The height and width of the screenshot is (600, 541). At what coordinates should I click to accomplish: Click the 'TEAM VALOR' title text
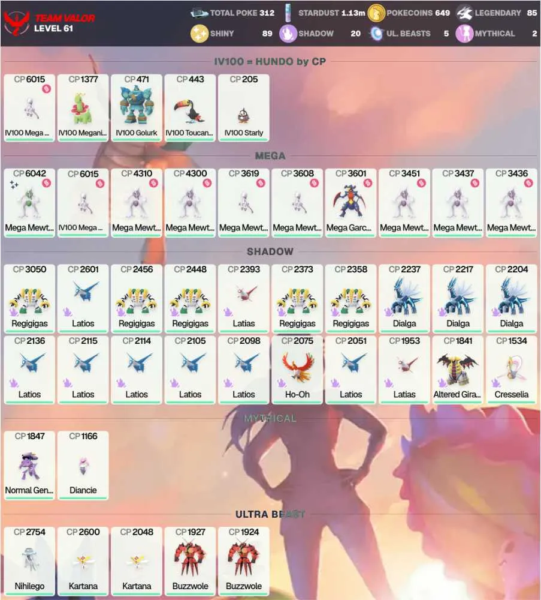(65, 18)
